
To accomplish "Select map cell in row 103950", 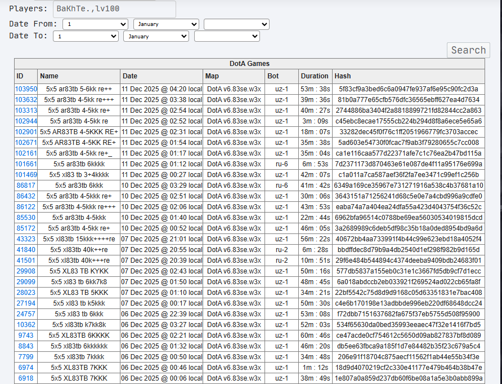I will click(234, 89).
